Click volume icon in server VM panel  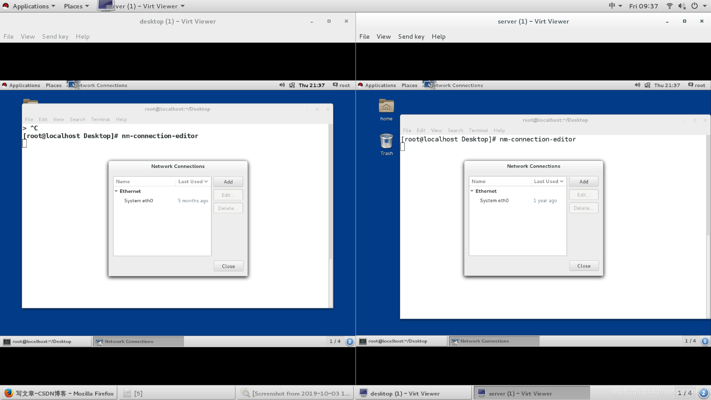637,85
